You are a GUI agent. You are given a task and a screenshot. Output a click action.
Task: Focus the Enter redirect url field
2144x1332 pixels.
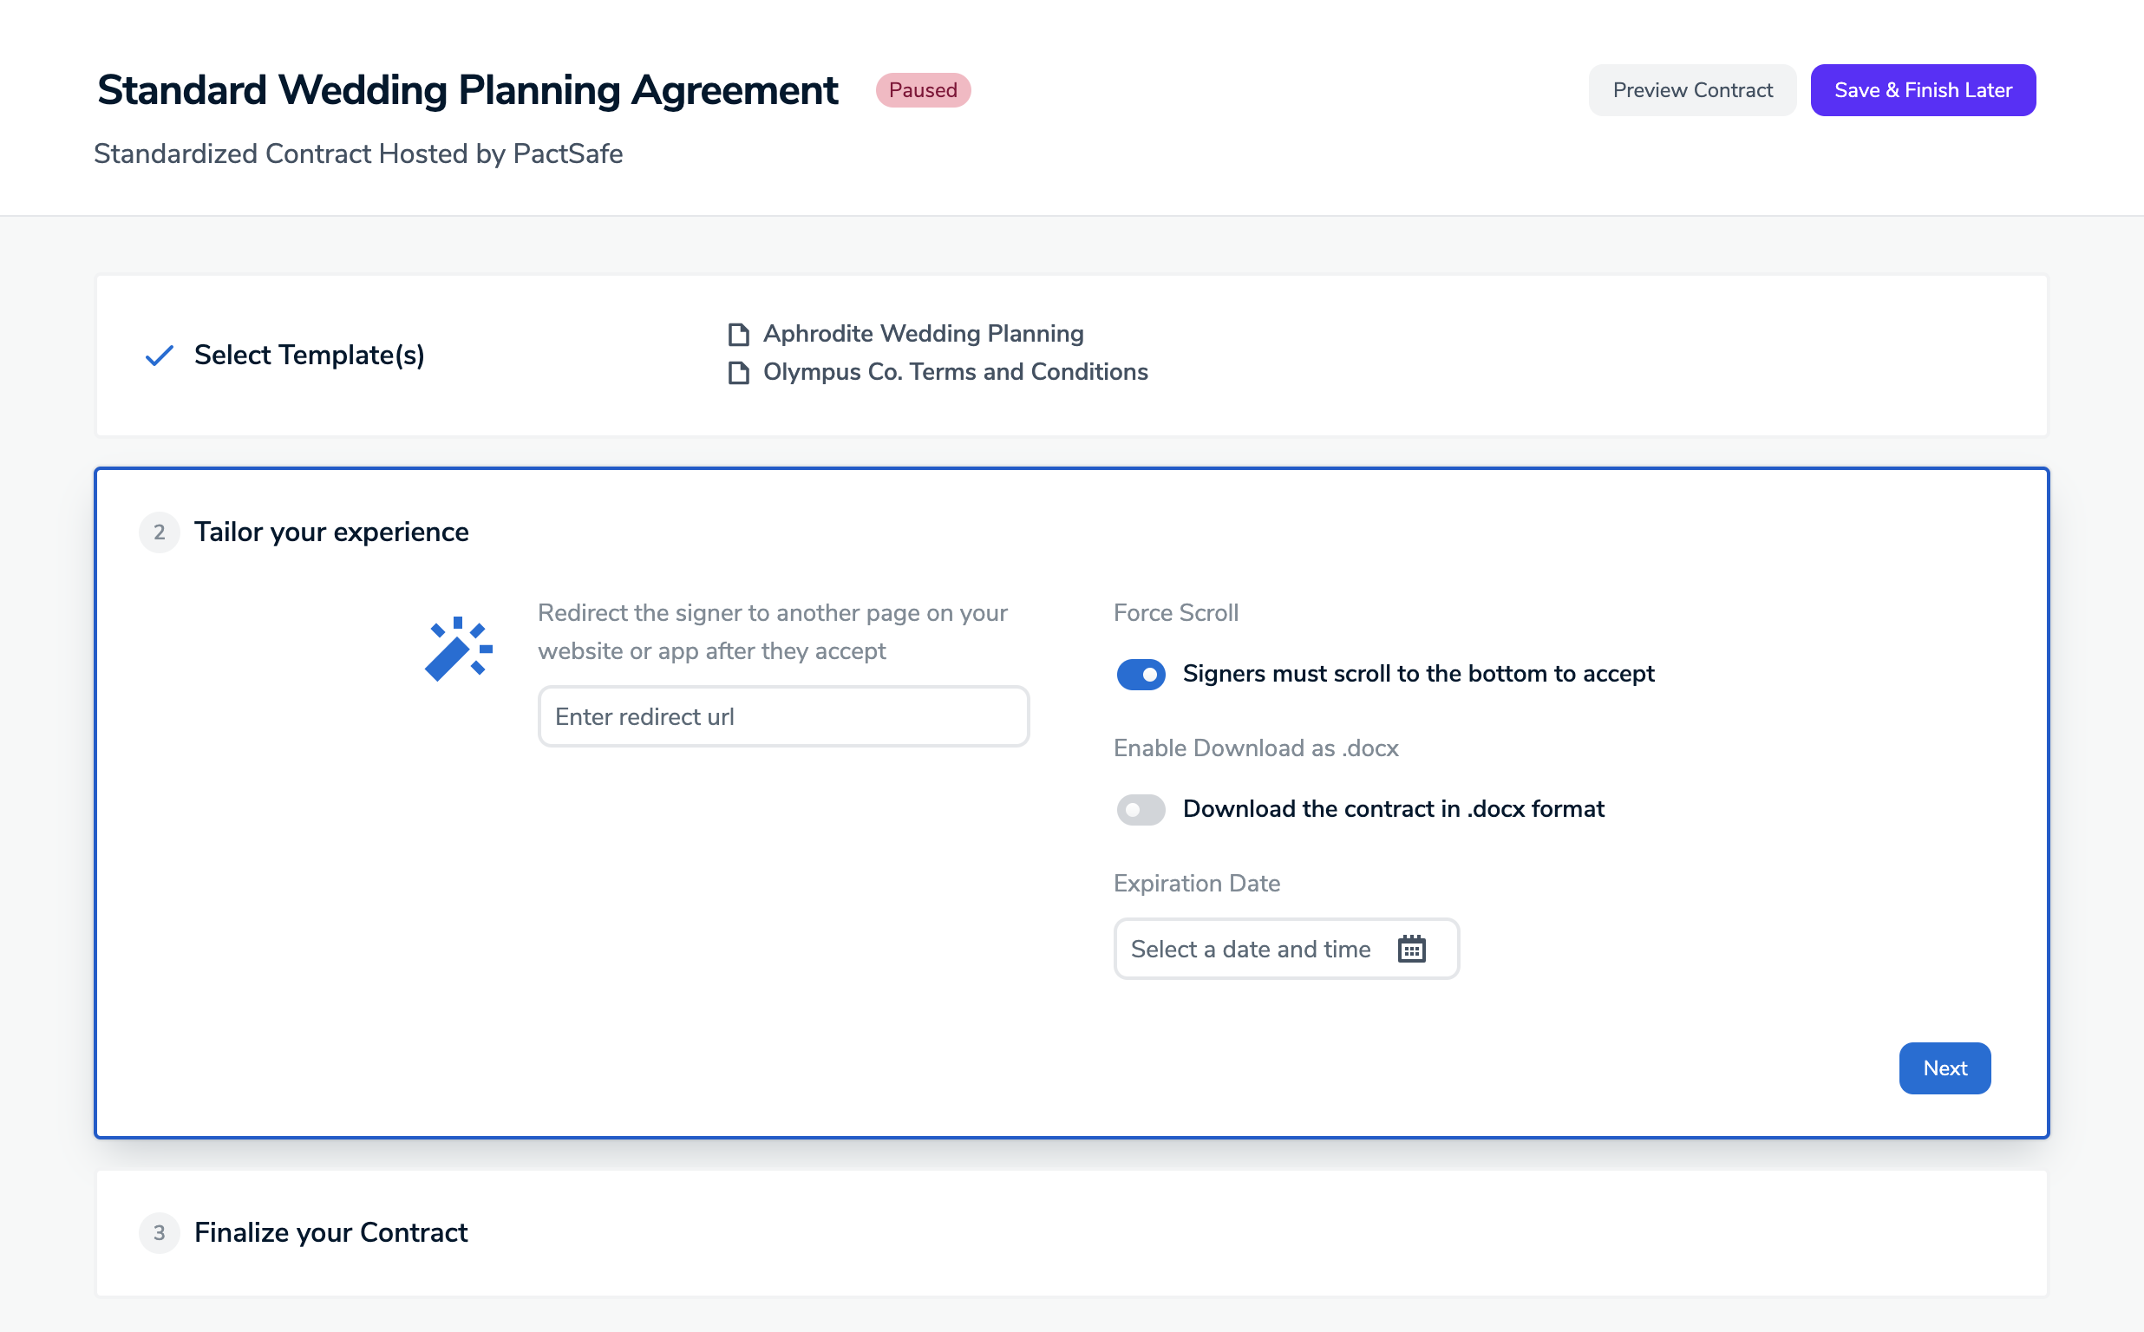click(x=783, y=716)
